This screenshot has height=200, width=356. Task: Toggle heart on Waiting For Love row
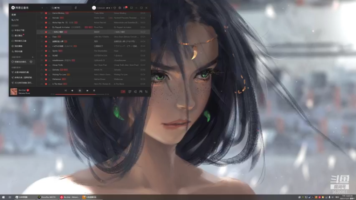[x=46, y=74]
